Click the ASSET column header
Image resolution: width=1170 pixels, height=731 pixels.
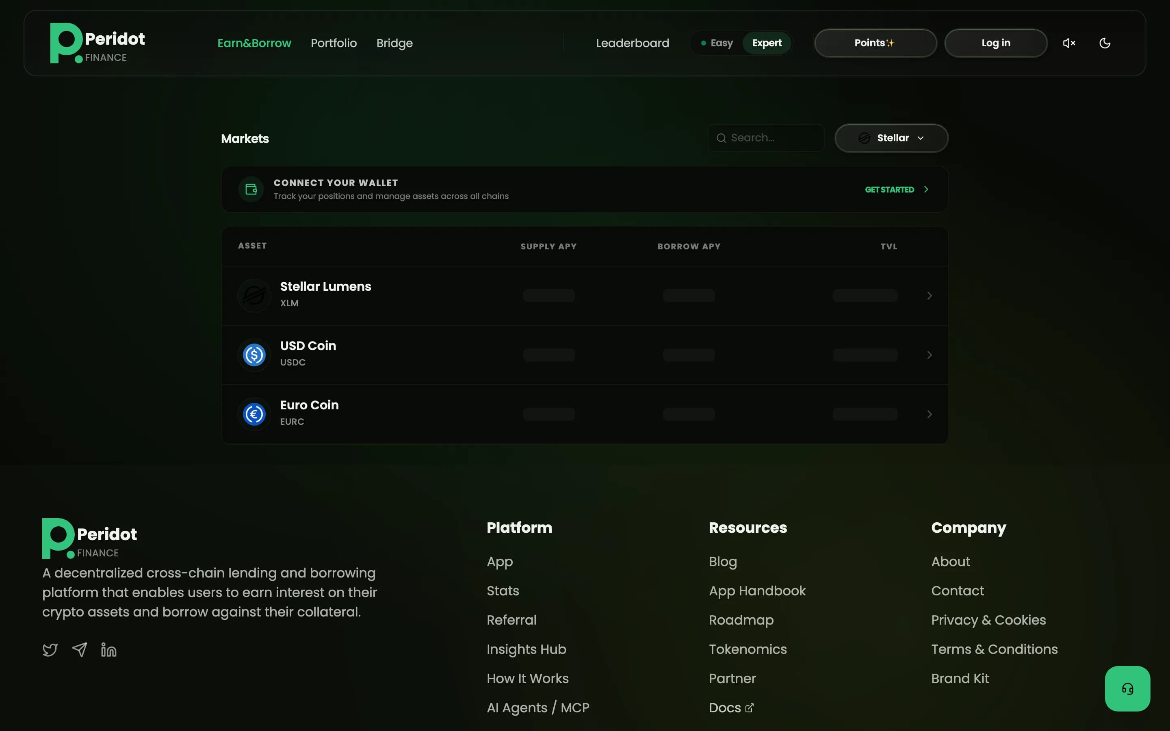click(x=252, y=246)
